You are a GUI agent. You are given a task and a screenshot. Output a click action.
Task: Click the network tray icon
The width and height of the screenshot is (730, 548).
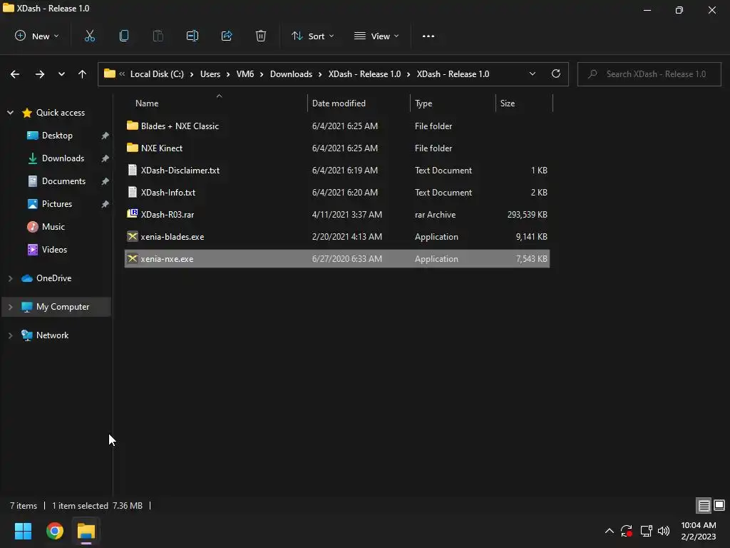[x=646, y=531]
